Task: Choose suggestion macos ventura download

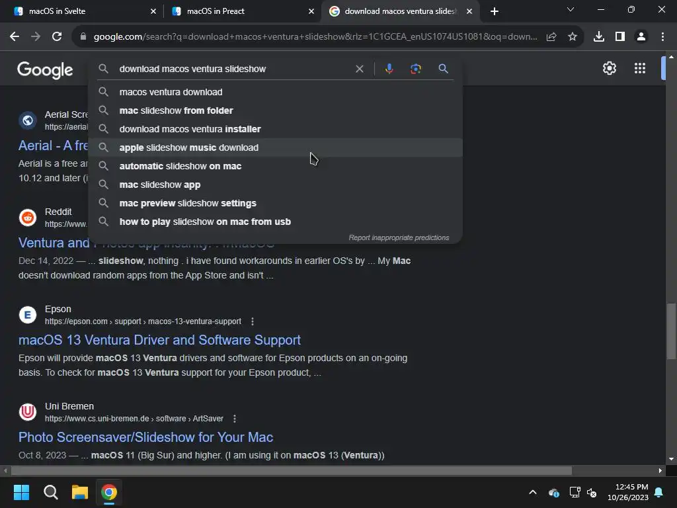Action: click(x=275, y=92)
